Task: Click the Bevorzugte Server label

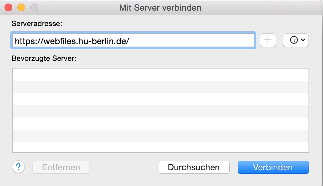Action: tap(44, 58)
